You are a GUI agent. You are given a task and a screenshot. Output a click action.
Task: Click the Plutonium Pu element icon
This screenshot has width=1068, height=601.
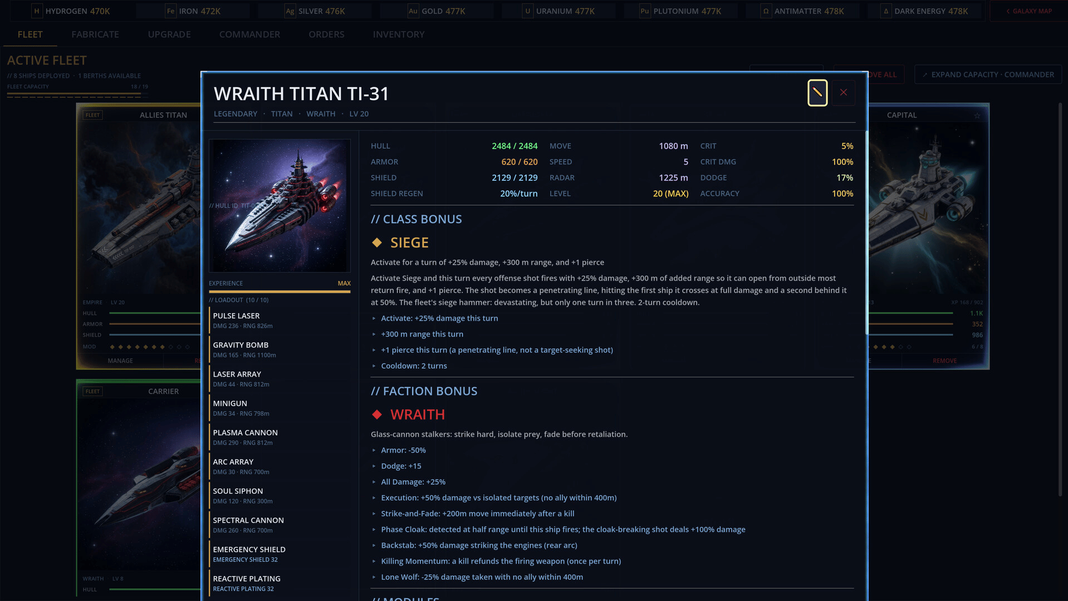point(644,11)
